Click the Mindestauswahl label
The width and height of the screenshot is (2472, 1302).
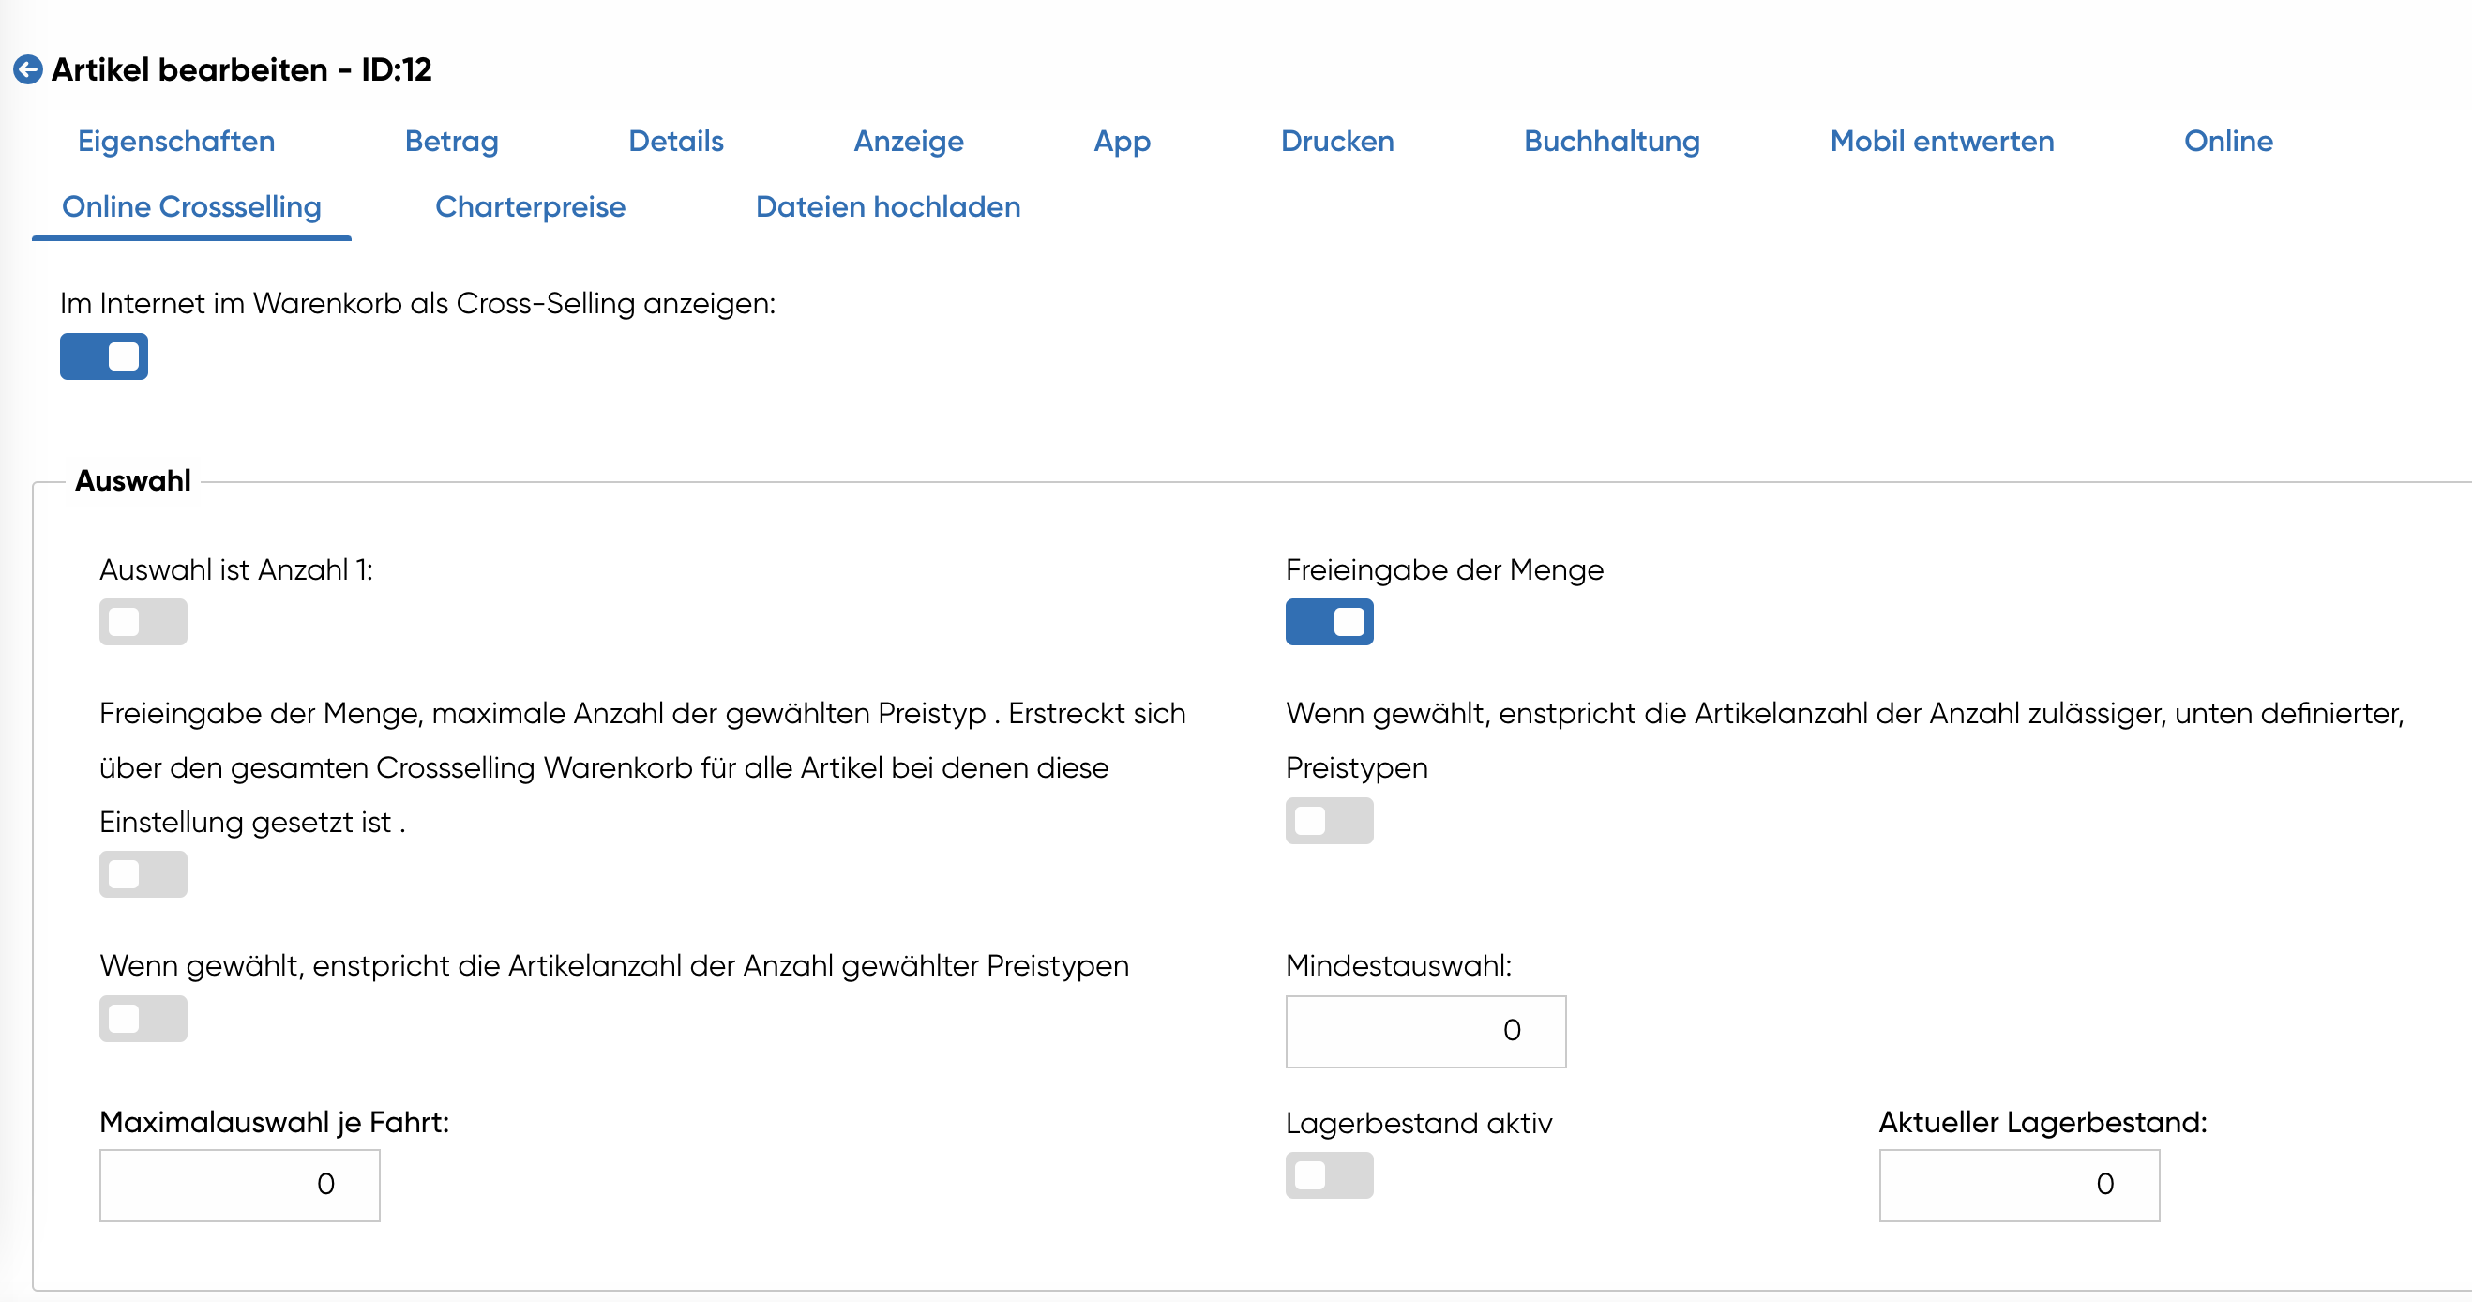pyautogui.click(x=1398, y=966)
